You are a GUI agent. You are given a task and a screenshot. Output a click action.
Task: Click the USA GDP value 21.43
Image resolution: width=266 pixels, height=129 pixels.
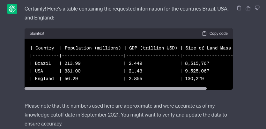(x=136, y=71)
